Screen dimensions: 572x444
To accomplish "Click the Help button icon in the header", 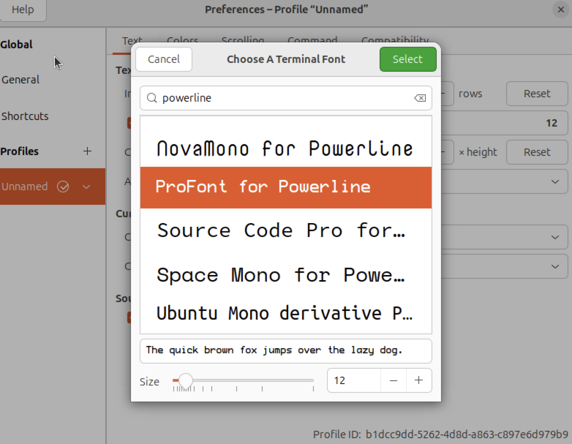I will [x=22, y=10].
